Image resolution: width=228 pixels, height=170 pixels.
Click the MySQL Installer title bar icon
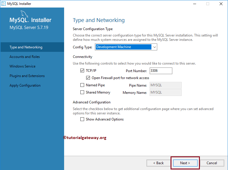click(x=3, y=4)
